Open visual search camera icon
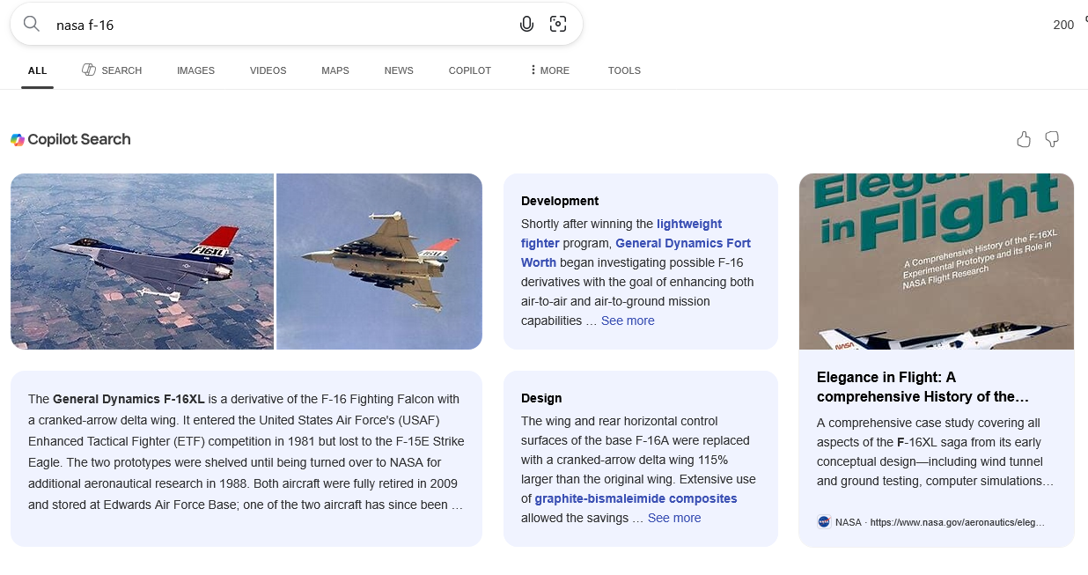The width and height of the screenshot is (1088, 575). (558, 24)
